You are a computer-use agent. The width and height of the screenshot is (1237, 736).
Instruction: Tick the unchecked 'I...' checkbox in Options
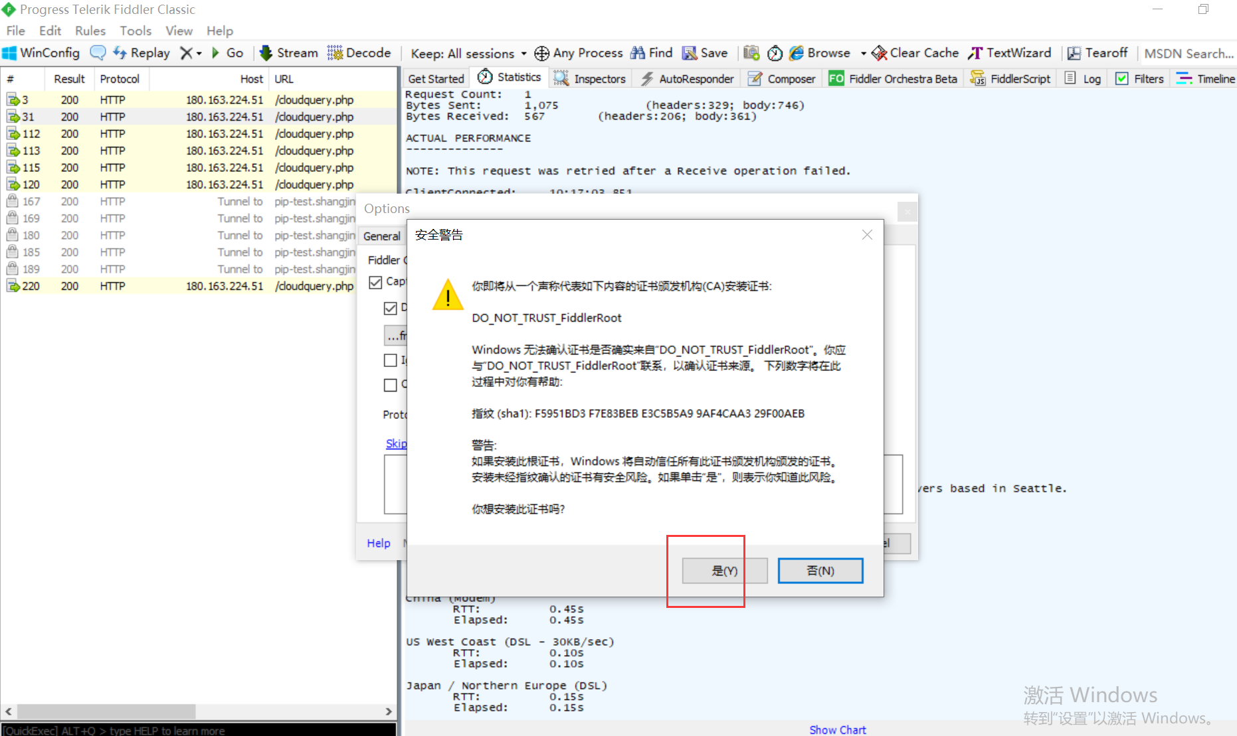[391, 360]
